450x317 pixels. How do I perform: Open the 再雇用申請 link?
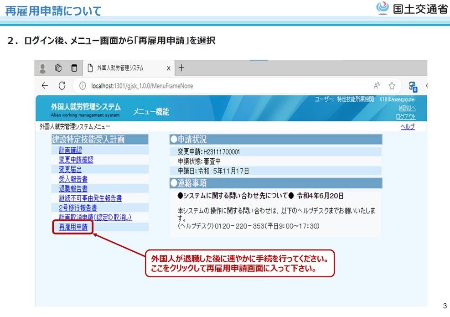pyautogui.click(x=73, y=227)
